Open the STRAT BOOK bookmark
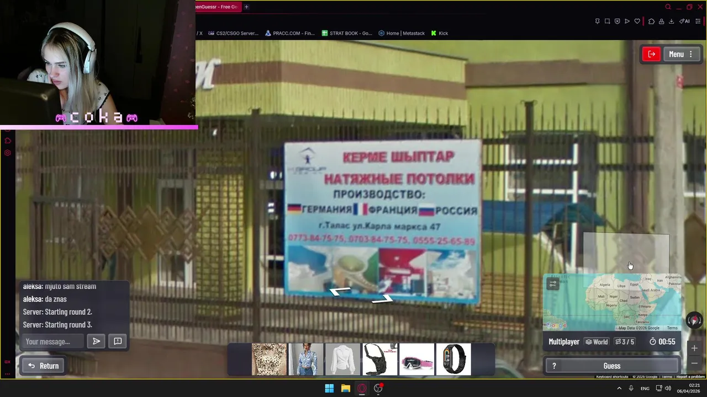Viewport: 707px width, 397px height. 347,33
